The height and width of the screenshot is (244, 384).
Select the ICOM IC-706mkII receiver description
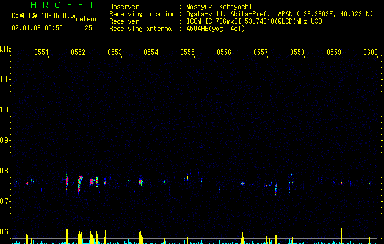click(x=254, y=21)
